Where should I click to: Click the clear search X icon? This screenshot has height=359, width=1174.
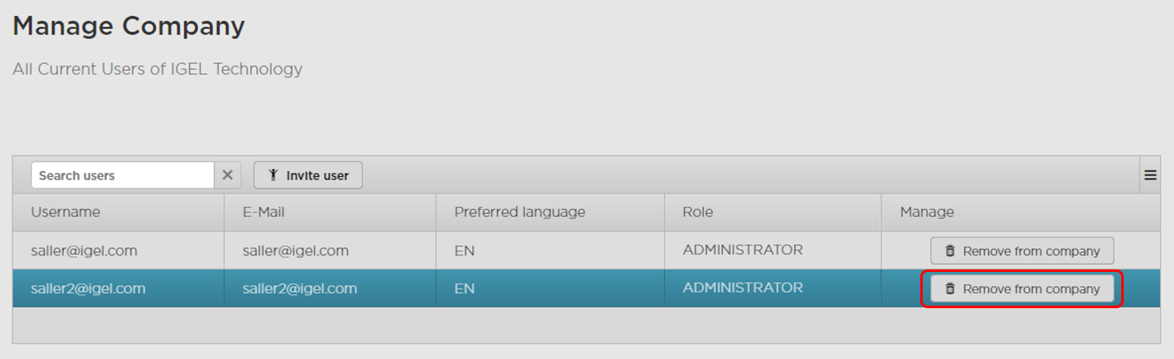(x=227, y=175)
